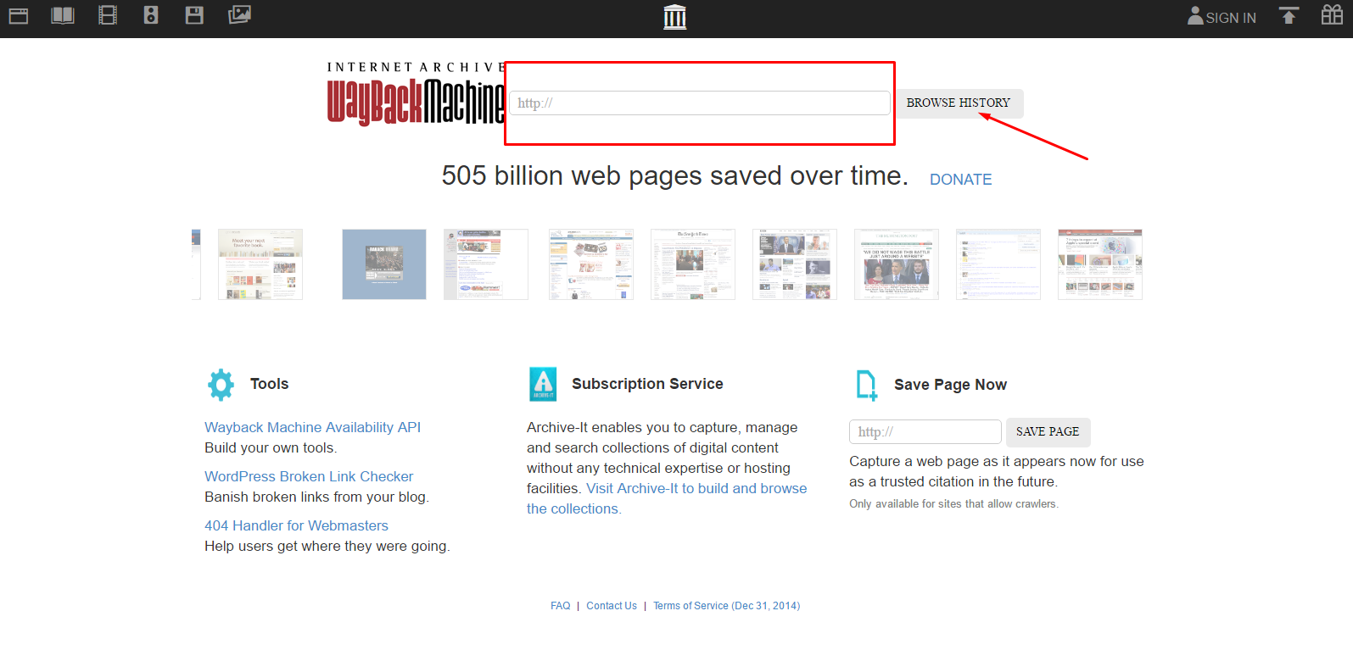
Task: Click the Tools gear icon
Action: [221, 385]
